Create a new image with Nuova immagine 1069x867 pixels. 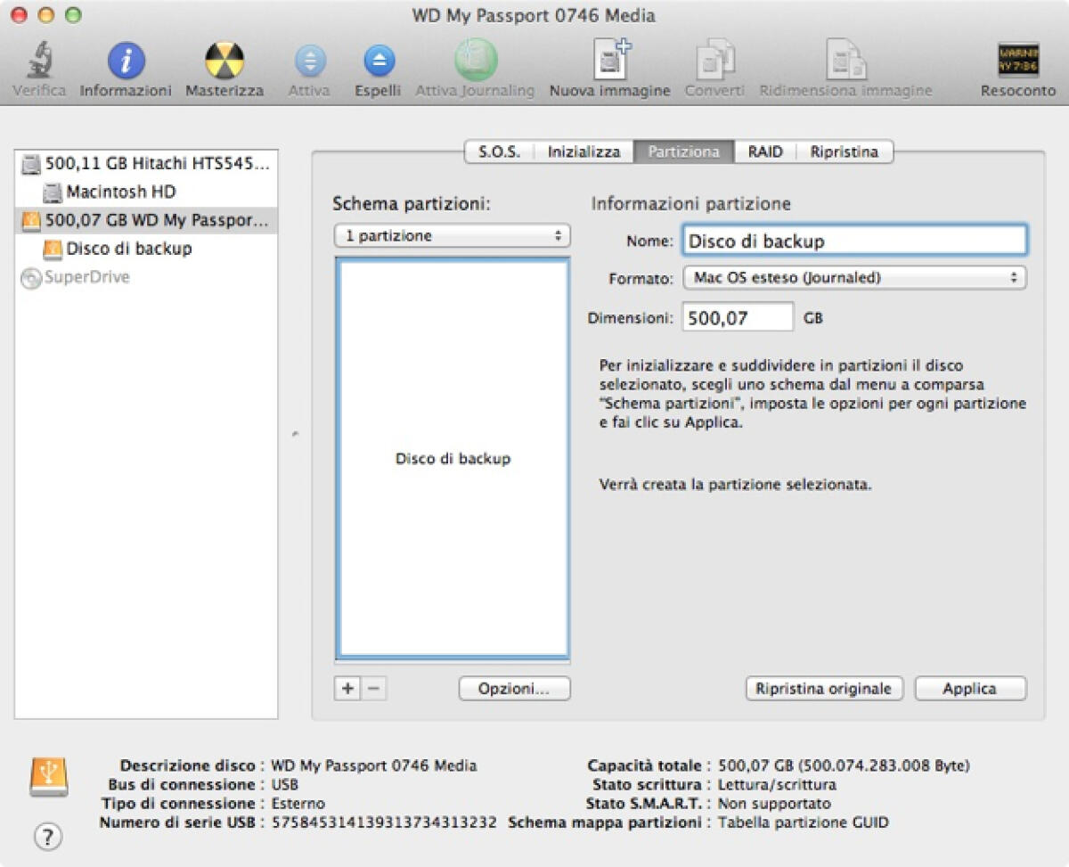tap(610, 60)
